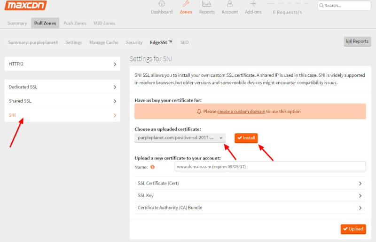The height and width of the screenshot is (242, 376).
Task: Expand the SSL Key section
Action: click(x=250, y=195)
